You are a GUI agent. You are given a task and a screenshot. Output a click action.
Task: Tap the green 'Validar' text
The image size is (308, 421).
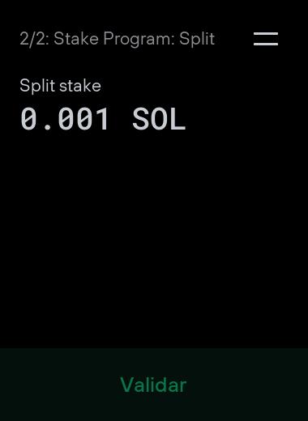[153, 385]
